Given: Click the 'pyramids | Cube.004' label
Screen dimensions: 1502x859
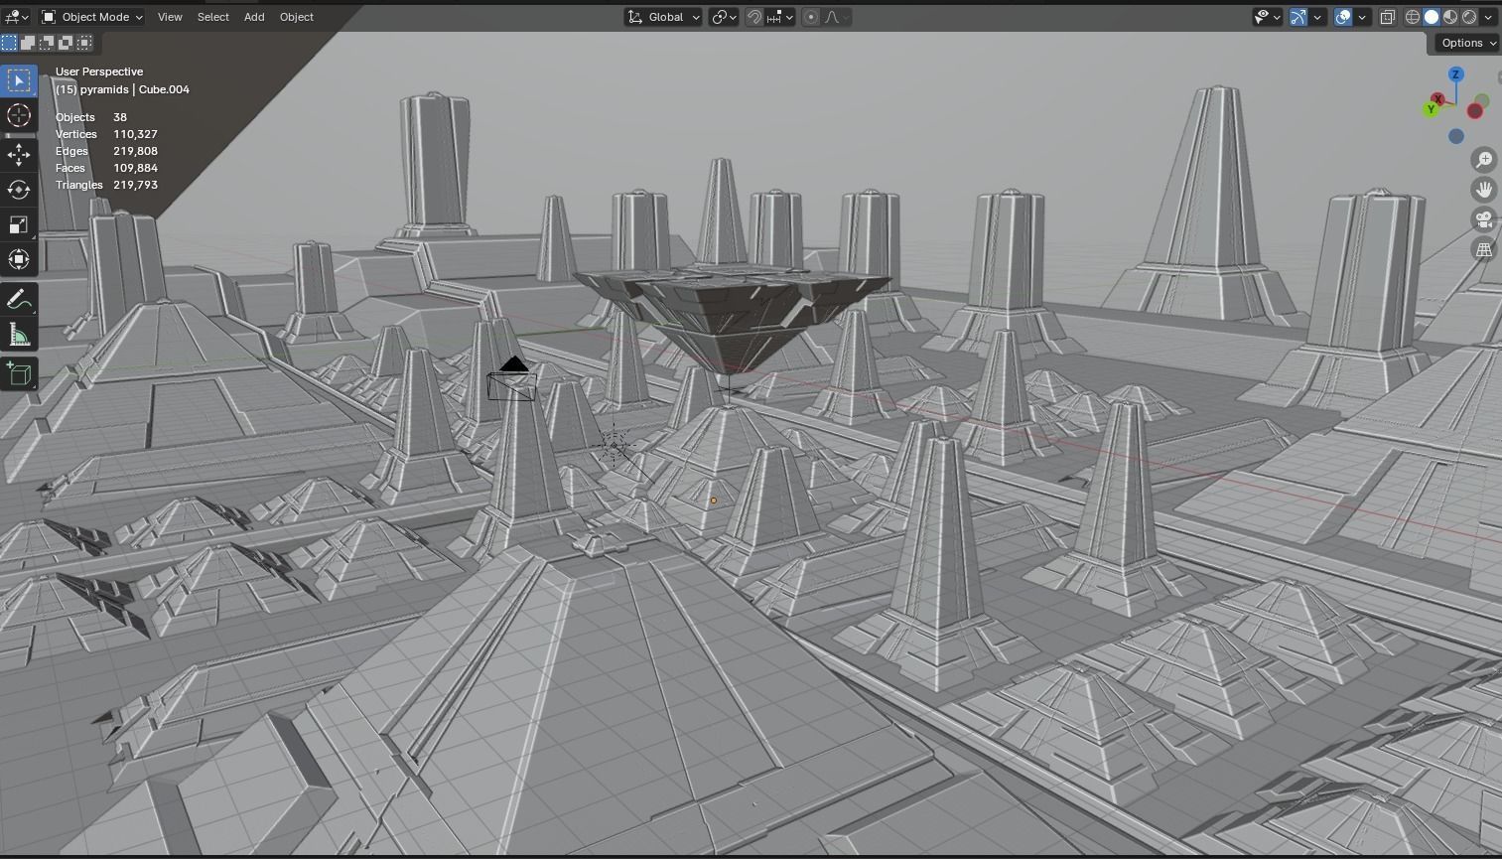Looking at the screenshot, I should pyautogui.click(x=135, y=89).
